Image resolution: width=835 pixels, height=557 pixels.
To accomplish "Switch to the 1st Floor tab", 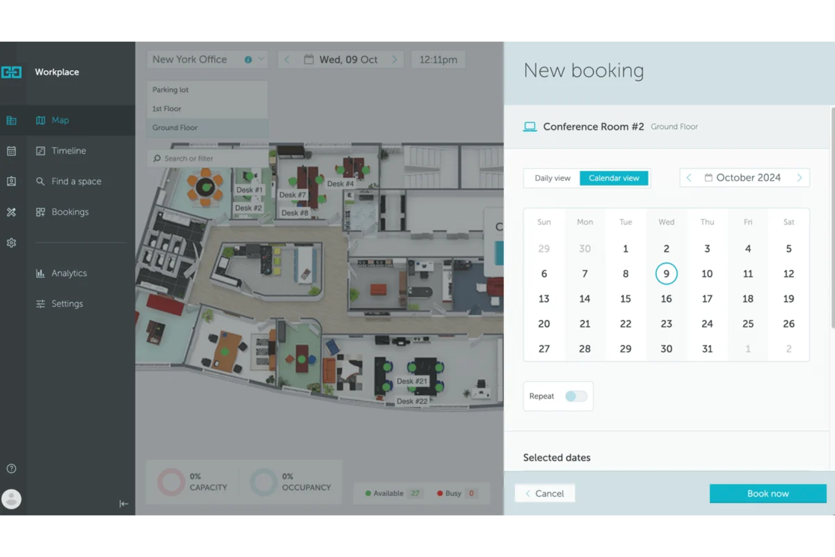I will 166,108.
